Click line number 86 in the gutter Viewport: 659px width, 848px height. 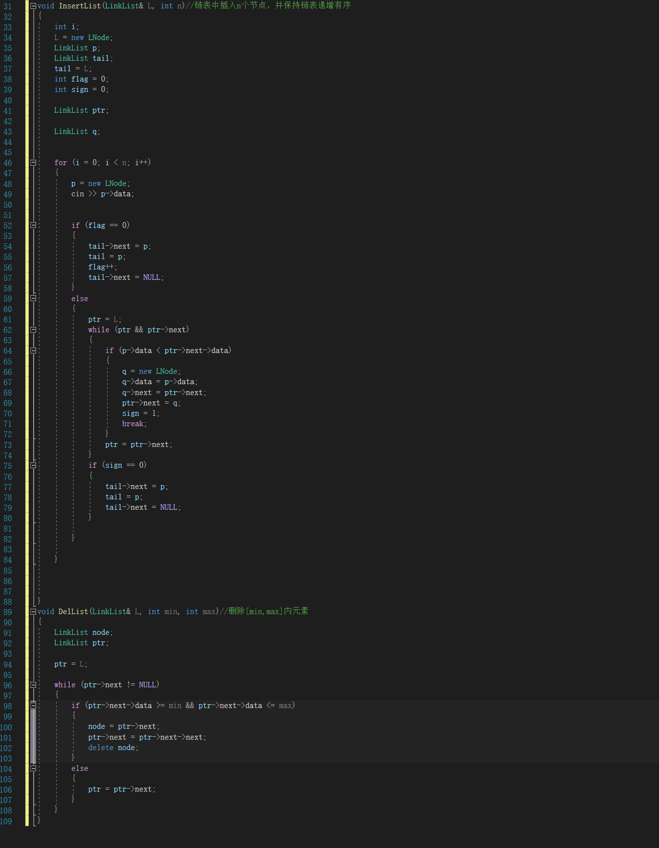tap(8, 581)
